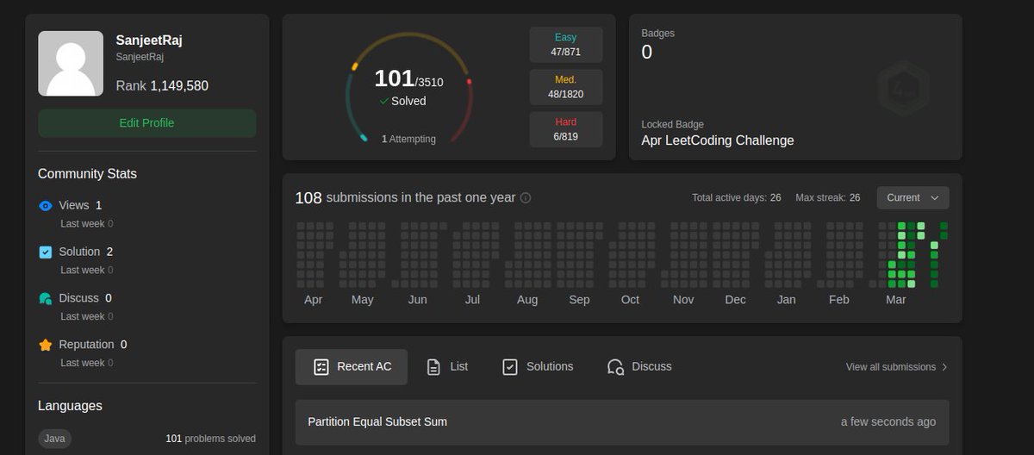Click the a few seconds ago timestamp
Image resolution: width=1034 pixels, height=455 pixels.
click(x=888, y=422)
